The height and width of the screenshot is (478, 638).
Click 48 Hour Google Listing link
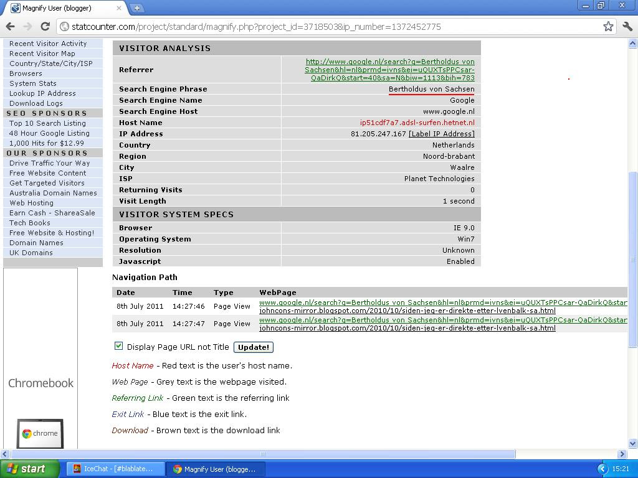[x=49, y=133]
